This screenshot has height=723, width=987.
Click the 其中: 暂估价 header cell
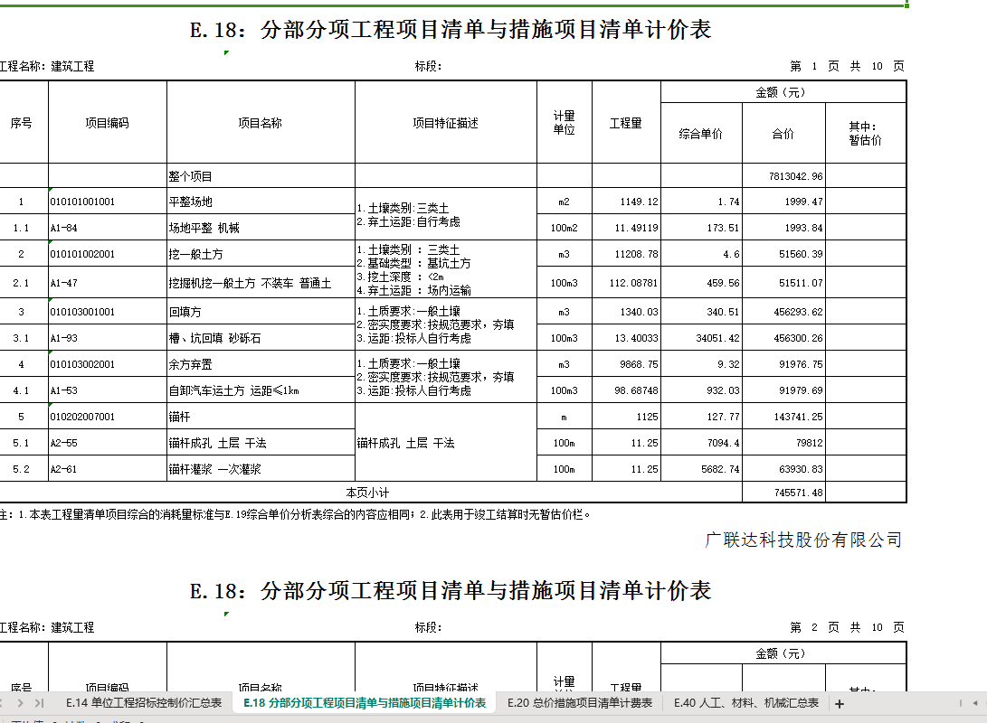pos(866,133)
